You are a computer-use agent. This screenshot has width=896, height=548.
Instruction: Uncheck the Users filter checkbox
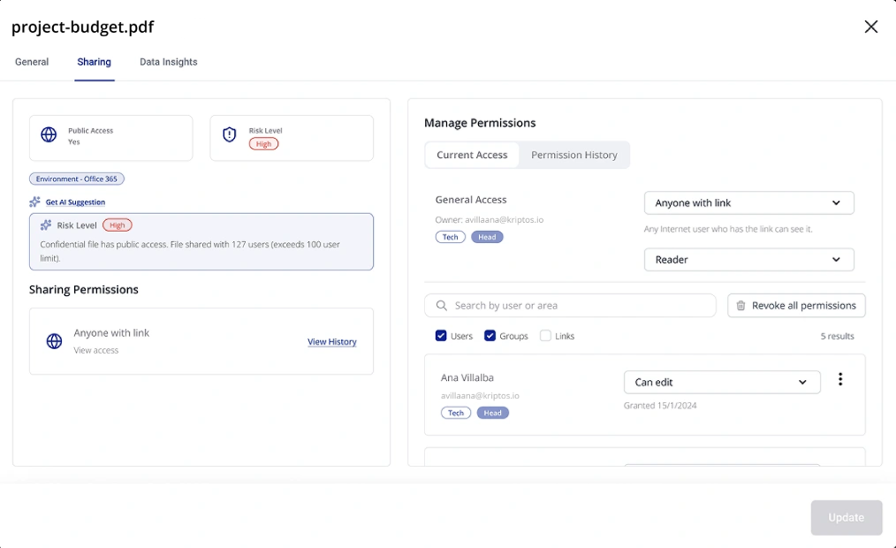click(x=439, y=336)
